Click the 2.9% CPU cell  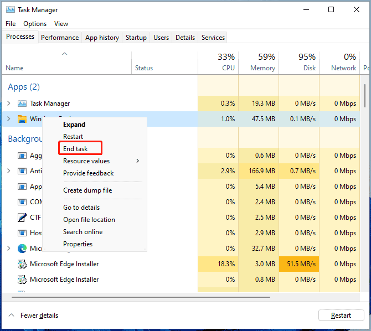[218, 171]
